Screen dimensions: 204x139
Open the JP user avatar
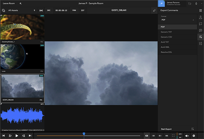[161, 4]
